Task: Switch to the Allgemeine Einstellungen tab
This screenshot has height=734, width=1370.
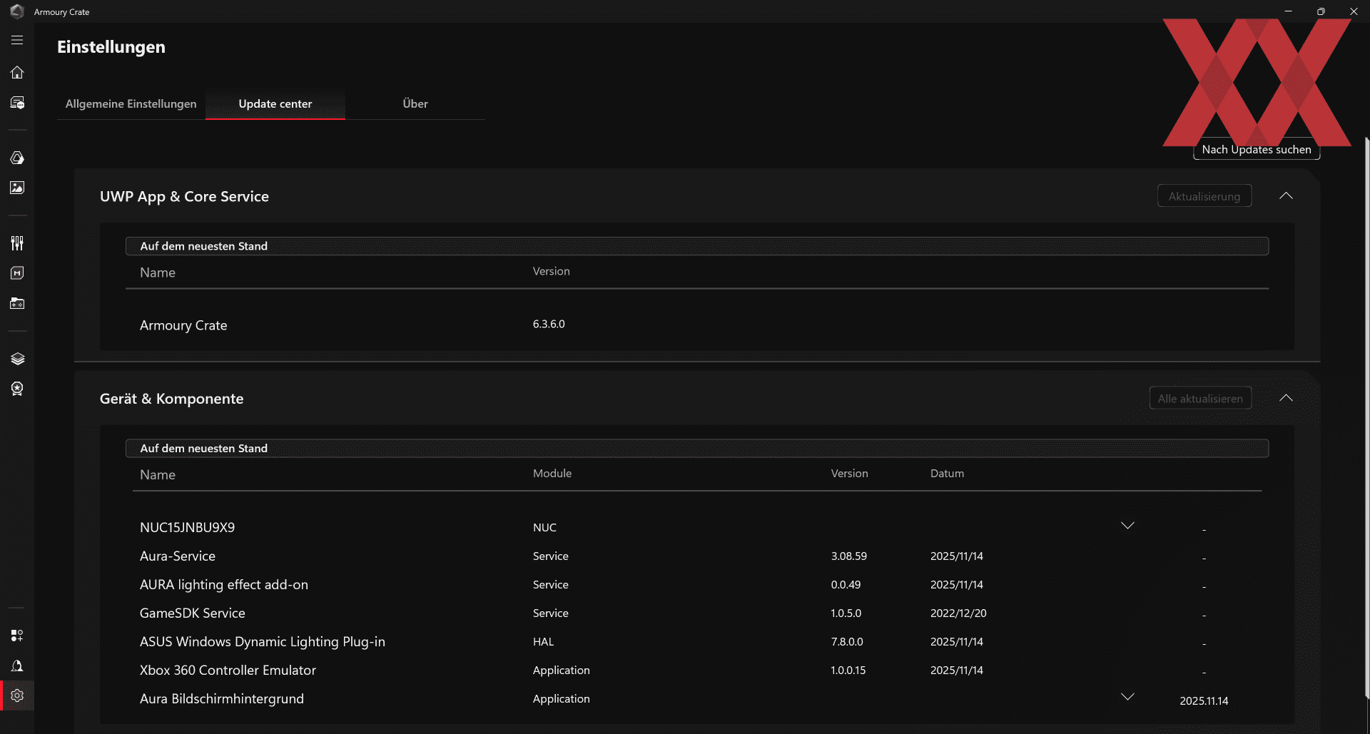Action: pyautogui.click(x=131, y=103)
